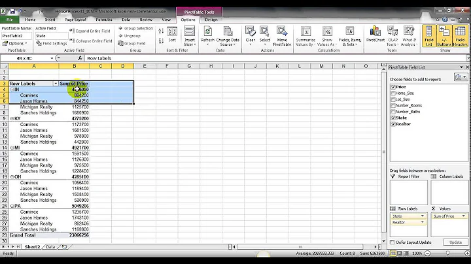The height and width of the screenshot is (264, 471).
Task: Open Fields, Items, & Sets
Action: pos(349,36)
